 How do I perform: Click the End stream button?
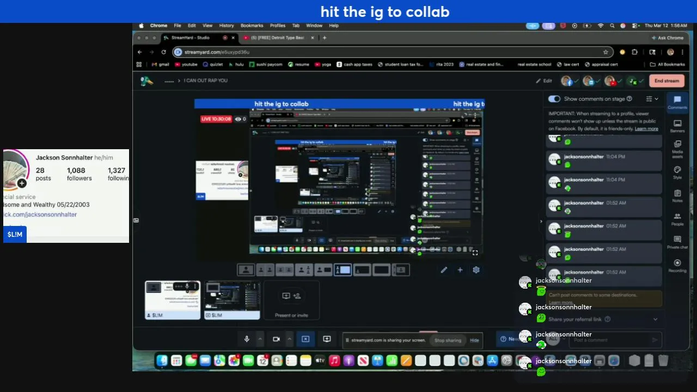tap(667, 81)
